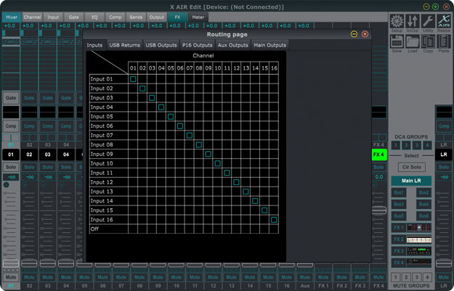Open the FX 4 effect thumbnail
The image size is (454, 291).
[x=419, y=263]
